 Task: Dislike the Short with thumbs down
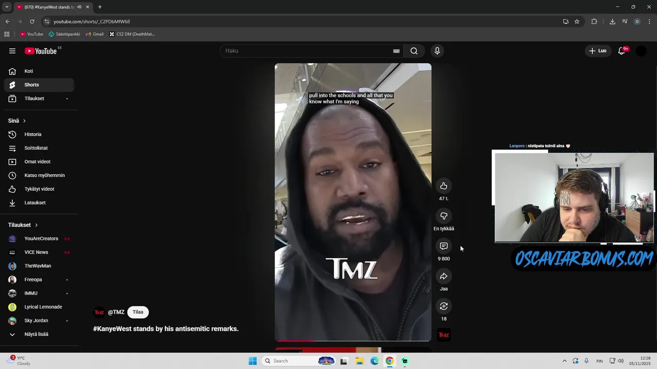[444, 216]
